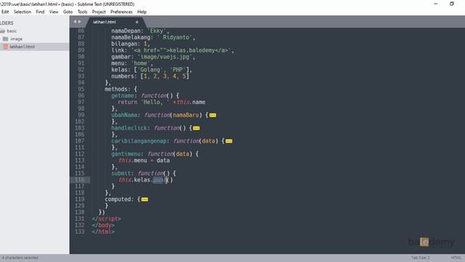
Task: Open the Preferences menu
Action: point(121,12)
